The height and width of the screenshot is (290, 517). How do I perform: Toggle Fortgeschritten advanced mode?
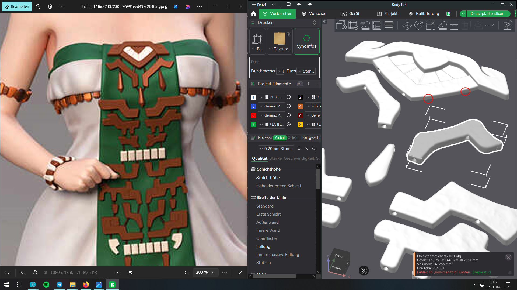[x=311, y=137]
